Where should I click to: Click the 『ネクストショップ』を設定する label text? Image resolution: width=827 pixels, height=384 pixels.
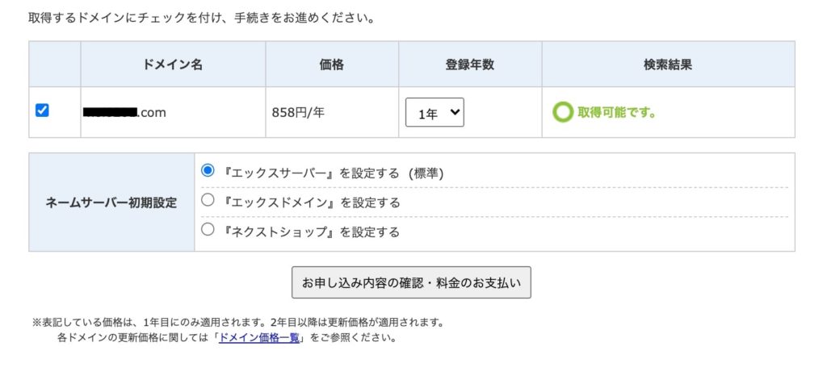pyautogui.click(x=311, y=232)
